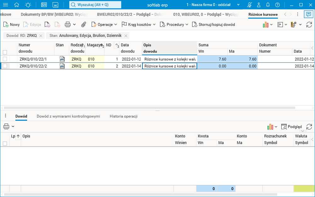Open the chat panel icon
315x197 pixels.
tap(309, 14)
